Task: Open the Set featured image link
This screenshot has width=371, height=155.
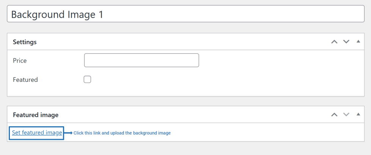Action: point(37,133)
